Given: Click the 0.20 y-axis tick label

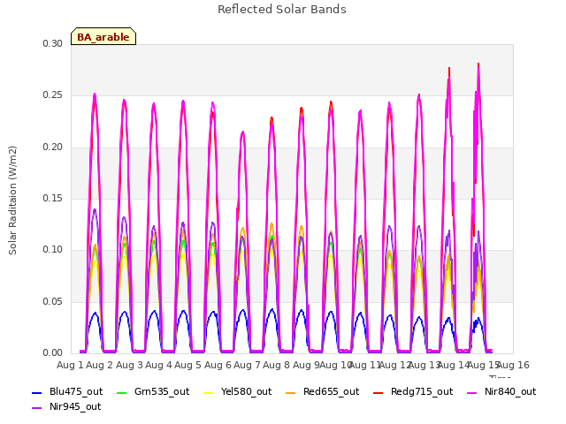Looking at the screenshot, I should tap(53, 148).
